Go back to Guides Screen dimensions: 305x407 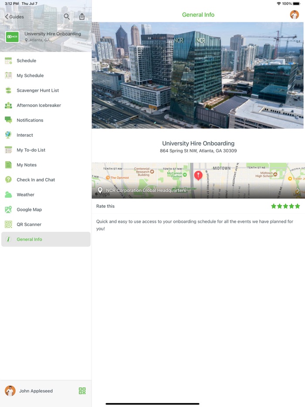coord(14,17)
